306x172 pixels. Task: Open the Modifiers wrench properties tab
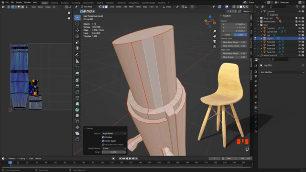tap(256, 107)
